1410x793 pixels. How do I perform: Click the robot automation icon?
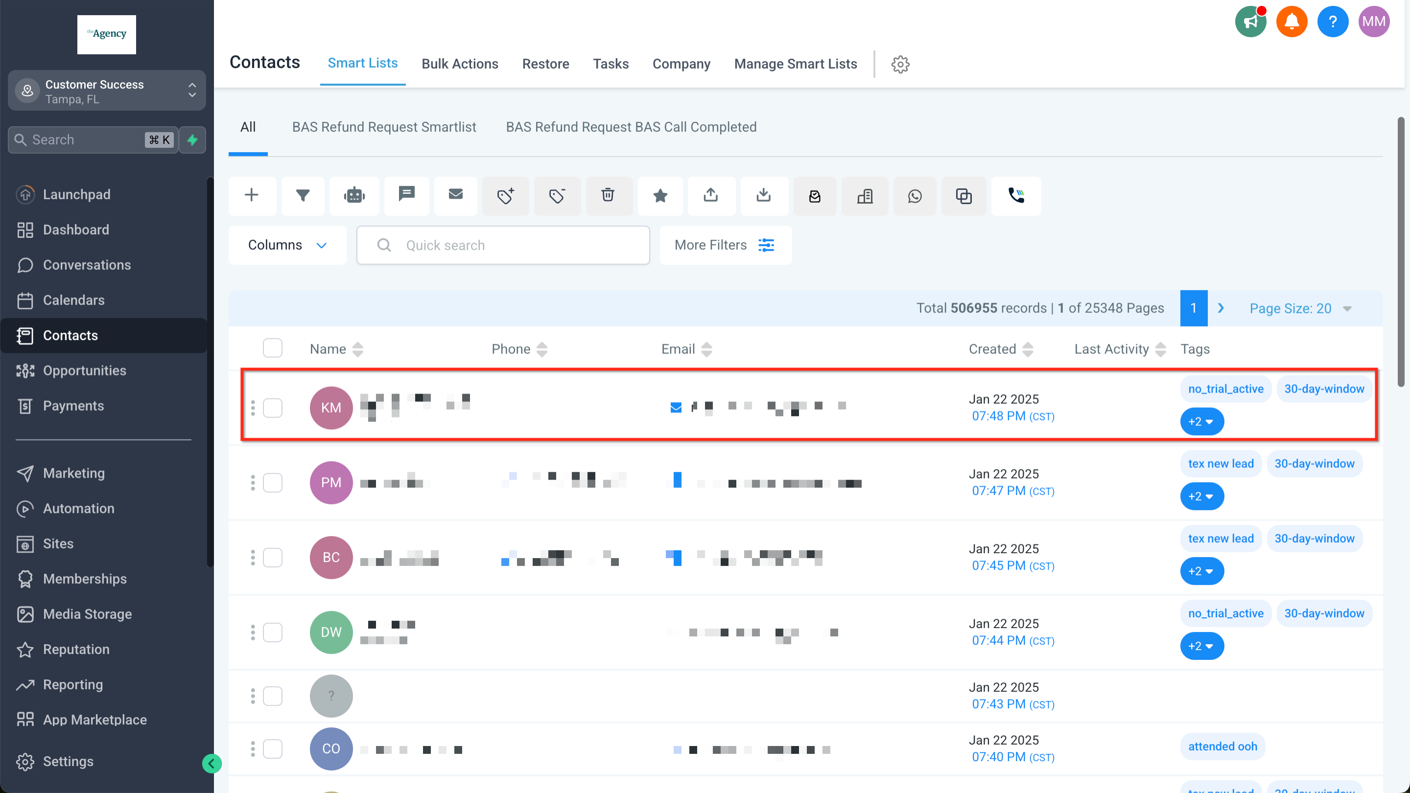click(x=354, y=195)
